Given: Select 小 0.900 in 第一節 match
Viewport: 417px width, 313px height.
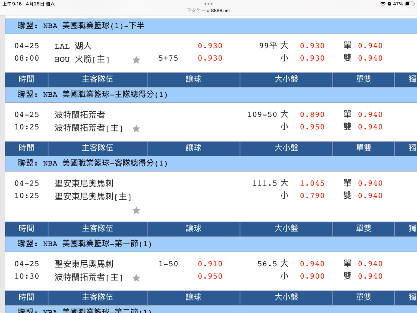Looking at the screenshot, I should (312, 276).
